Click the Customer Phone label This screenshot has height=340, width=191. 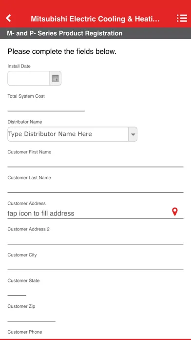pos(25,332)
